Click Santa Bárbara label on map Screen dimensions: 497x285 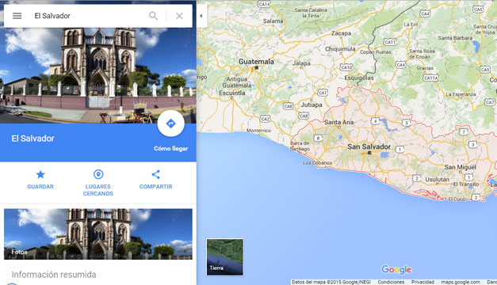pyautogui.click(x=455, y=38)
